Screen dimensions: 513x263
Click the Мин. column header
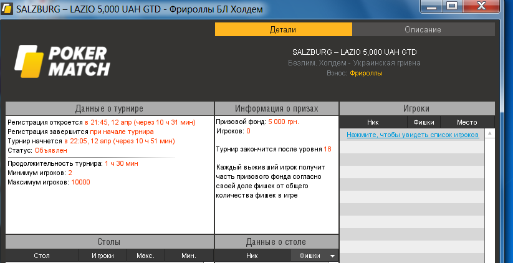189,256
